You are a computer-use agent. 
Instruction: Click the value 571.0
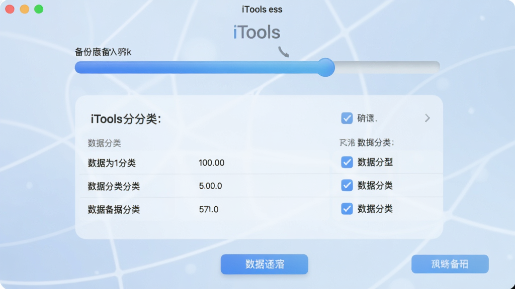(209, 209)
